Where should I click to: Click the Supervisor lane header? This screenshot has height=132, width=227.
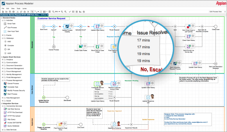point(32,119)
